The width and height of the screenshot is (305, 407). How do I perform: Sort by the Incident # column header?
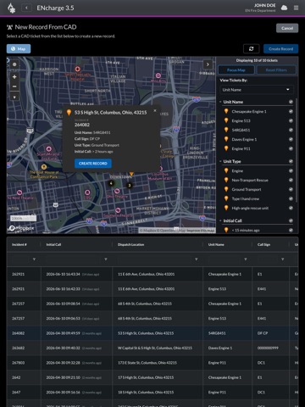pyautogui.click(x=19, y=244)
